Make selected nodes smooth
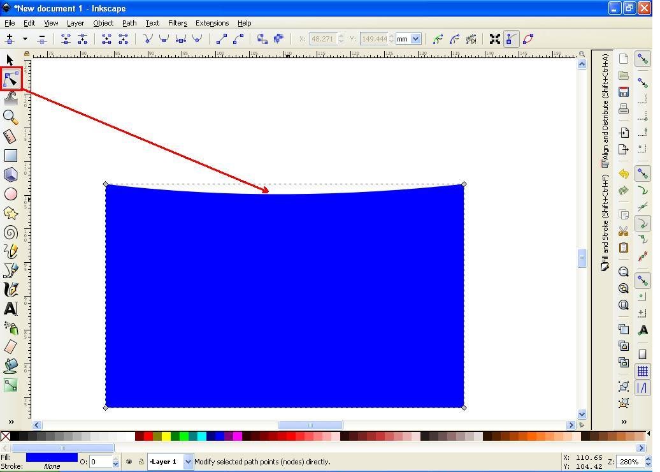 click(x=165, y=39)
